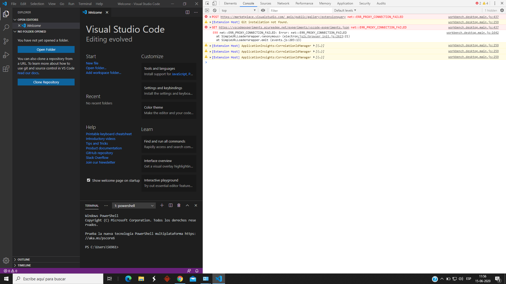This screenshot has height=284, width=506.
Task: Open terminal panel ellipsis menu
Action: (x=106, y=206)
